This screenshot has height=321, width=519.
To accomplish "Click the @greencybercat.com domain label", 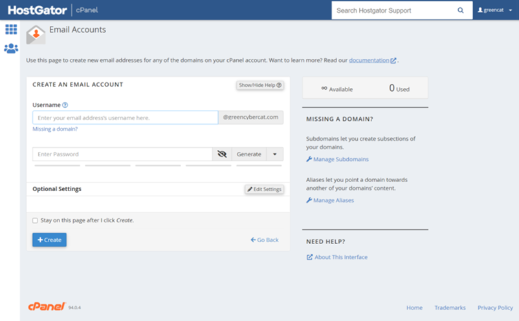I will point(250,118).
